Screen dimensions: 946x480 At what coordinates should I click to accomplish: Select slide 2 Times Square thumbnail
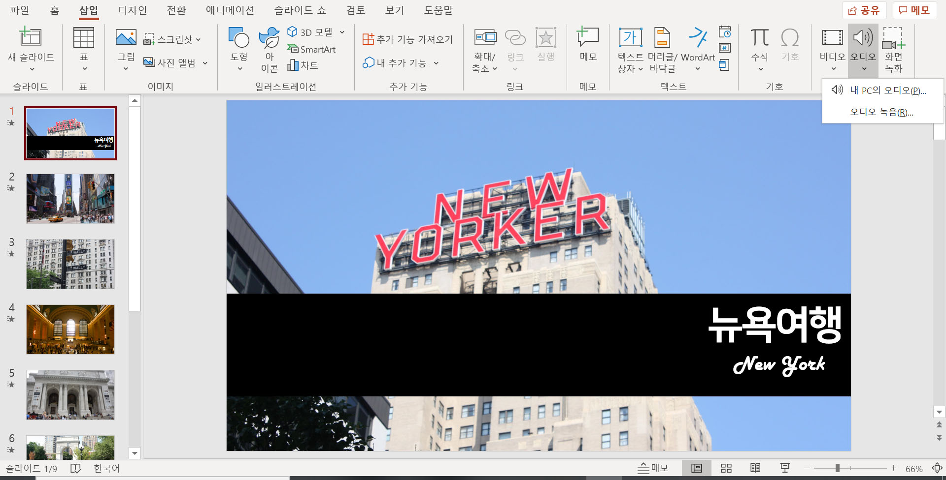tap(70, 199)
